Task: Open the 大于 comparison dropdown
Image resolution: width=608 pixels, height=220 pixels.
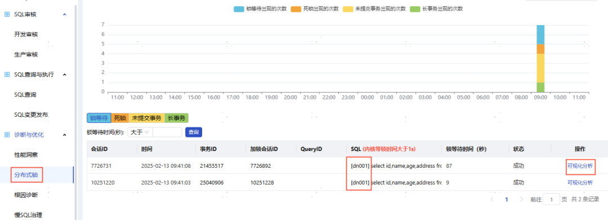Action: 140,132
